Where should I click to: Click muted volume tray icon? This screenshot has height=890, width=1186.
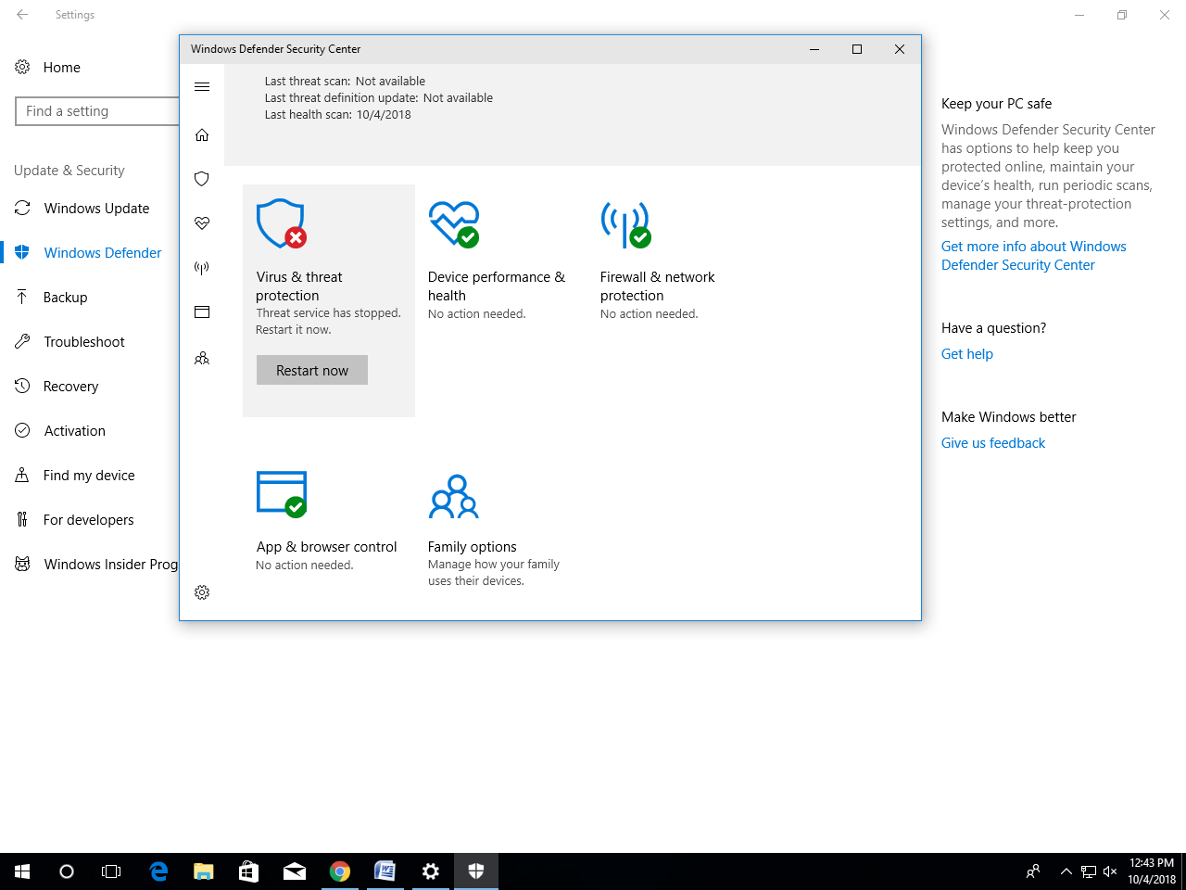click(1110, 871)
